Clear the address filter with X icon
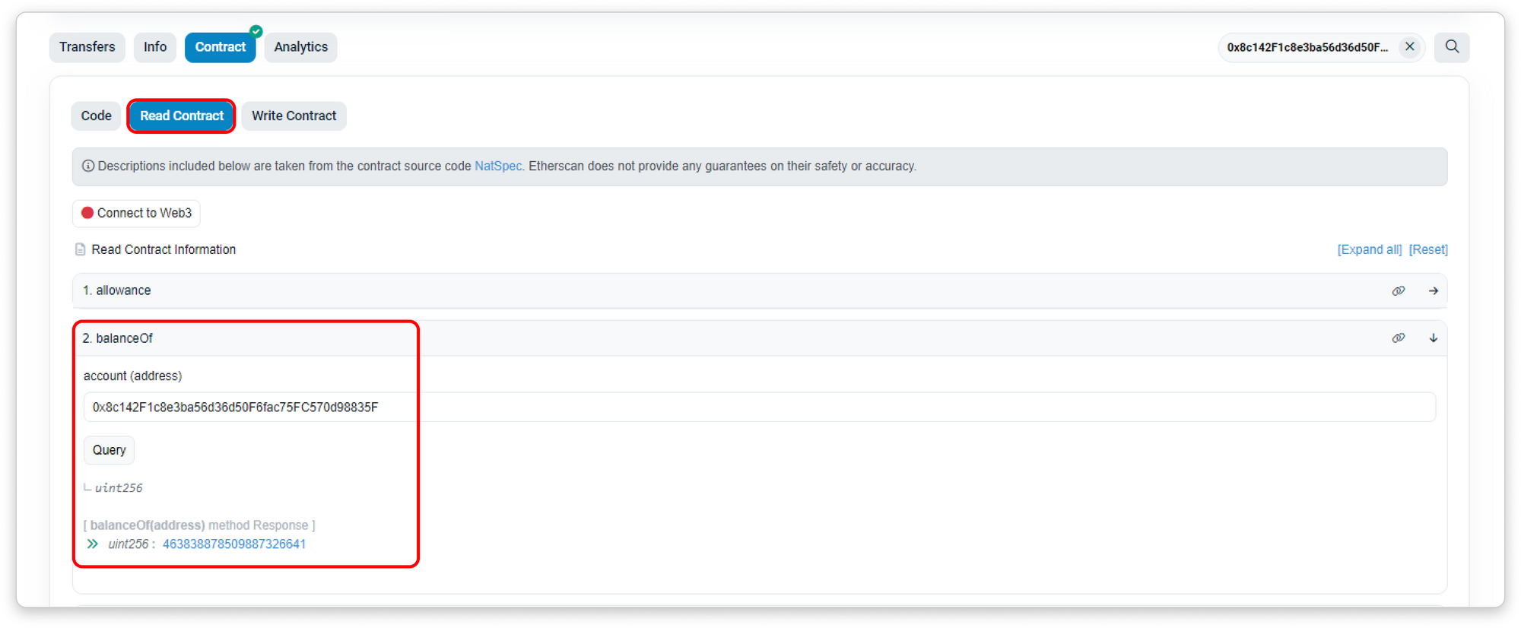 pos(1409,47)
